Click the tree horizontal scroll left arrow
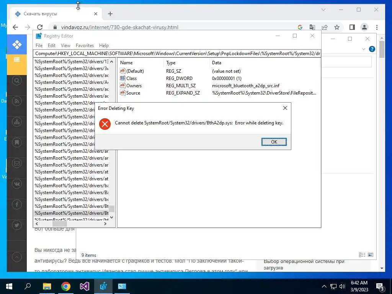The height and width of the screenshot is (294, 392). [x=37, y=224]
